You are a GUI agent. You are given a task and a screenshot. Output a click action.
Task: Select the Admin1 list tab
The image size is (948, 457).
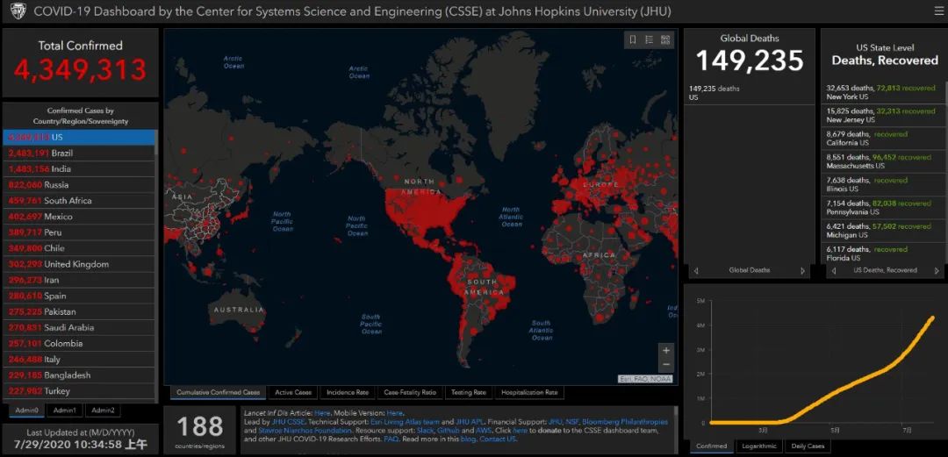pos(64,411)
